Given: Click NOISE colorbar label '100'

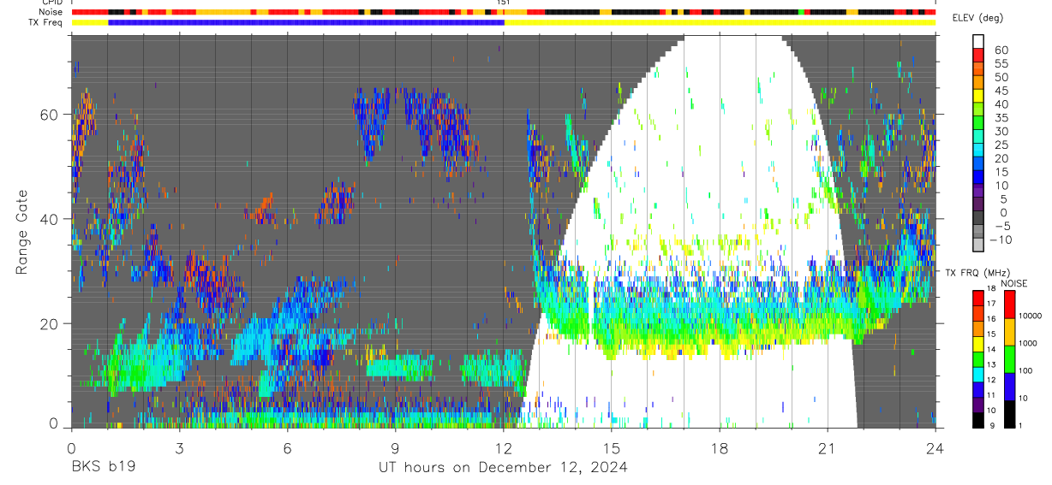Looking at the screenshot, I should click(1026, 370).
